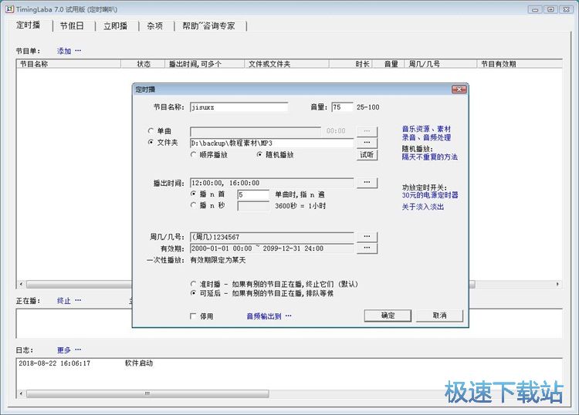Select the 文件夹 radio button
This screenshot has height=415, width=579.
151,142
